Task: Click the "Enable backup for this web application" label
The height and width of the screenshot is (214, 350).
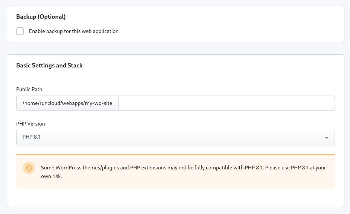Action: point(74,31)
